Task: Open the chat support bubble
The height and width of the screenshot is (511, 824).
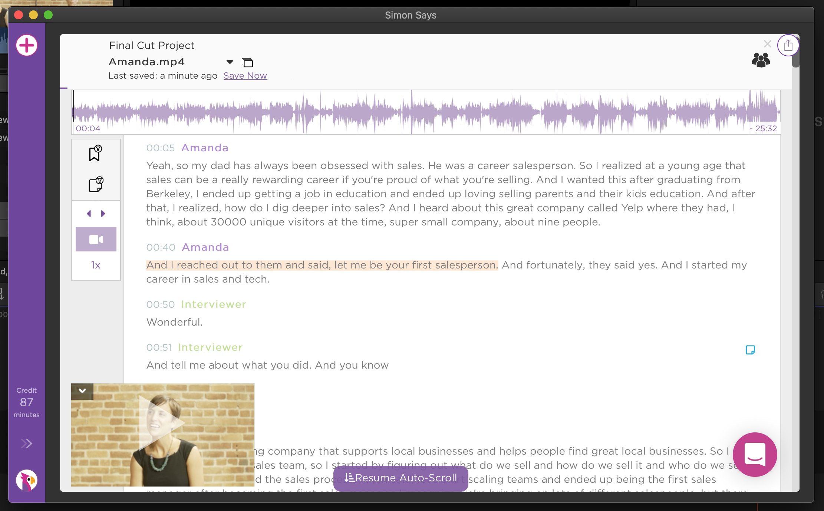Action: (x=755, y=454)
